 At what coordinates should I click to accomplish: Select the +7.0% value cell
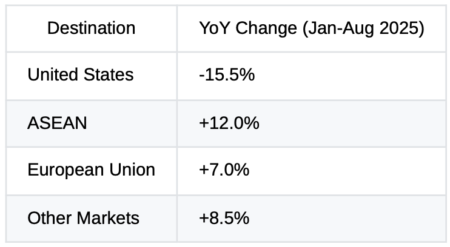pos(311,171)
